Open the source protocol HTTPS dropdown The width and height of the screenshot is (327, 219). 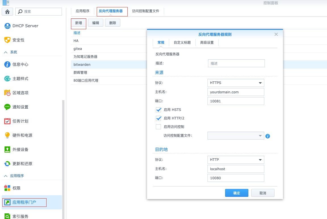point(236,83)
